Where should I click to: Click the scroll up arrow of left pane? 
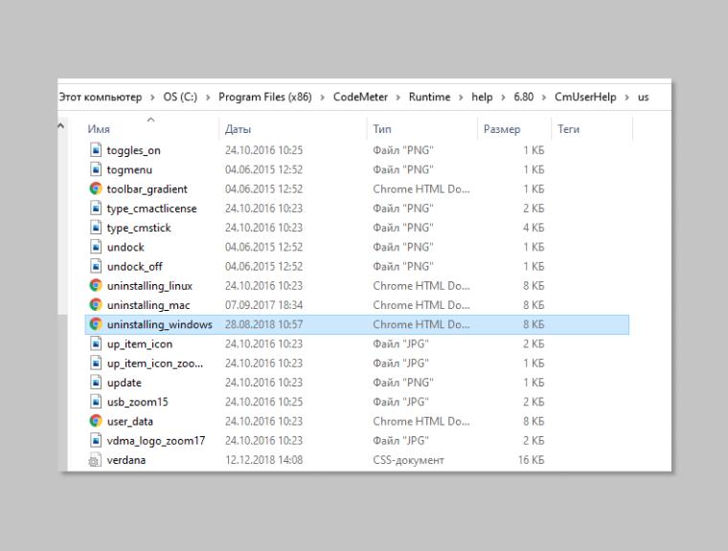pyautogui.click(x=60, y=125)
